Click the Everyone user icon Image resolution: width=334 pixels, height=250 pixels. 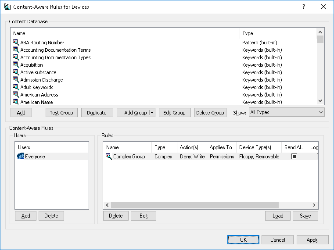click(x=20, y=157)
